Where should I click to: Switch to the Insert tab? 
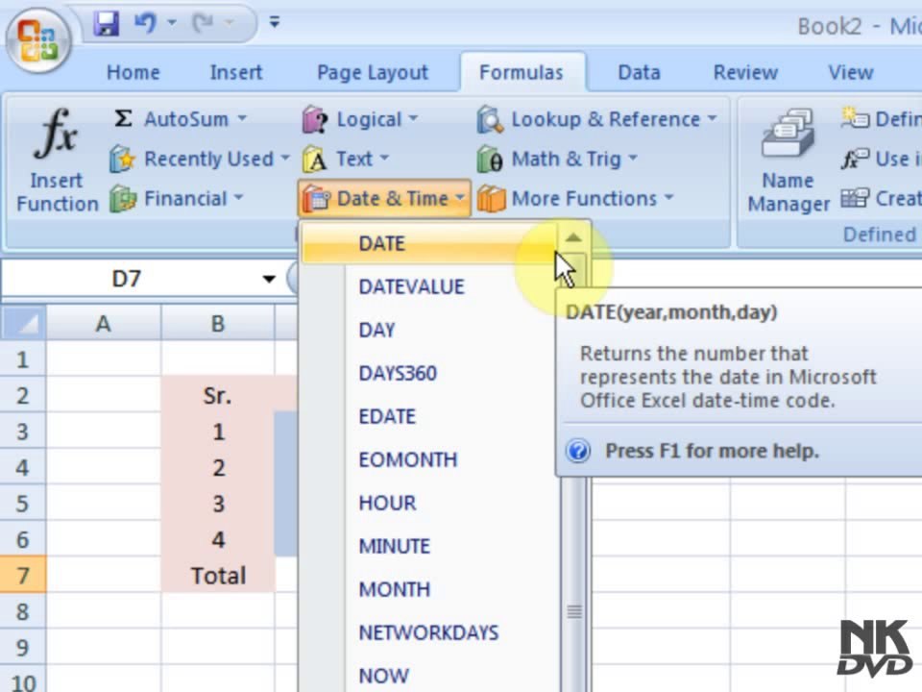coord(236,72)
